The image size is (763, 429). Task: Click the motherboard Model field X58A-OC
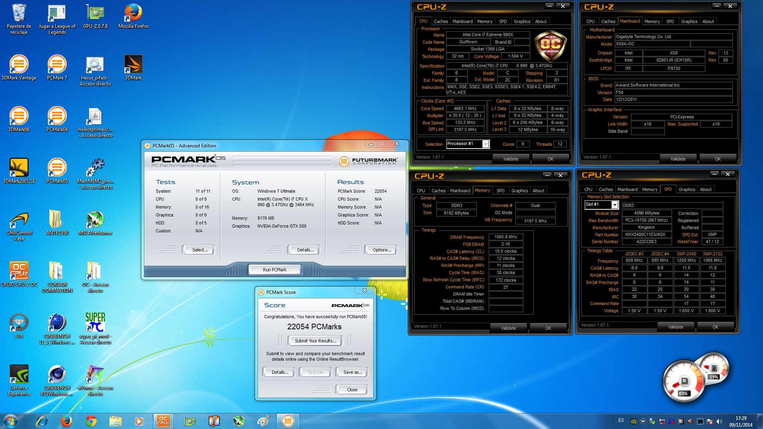tap(652, 44)
